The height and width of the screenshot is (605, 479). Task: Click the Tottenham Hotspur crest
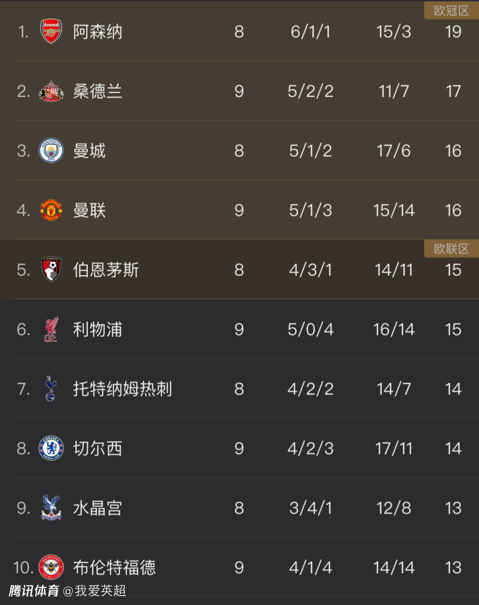(x=51, y=389)
